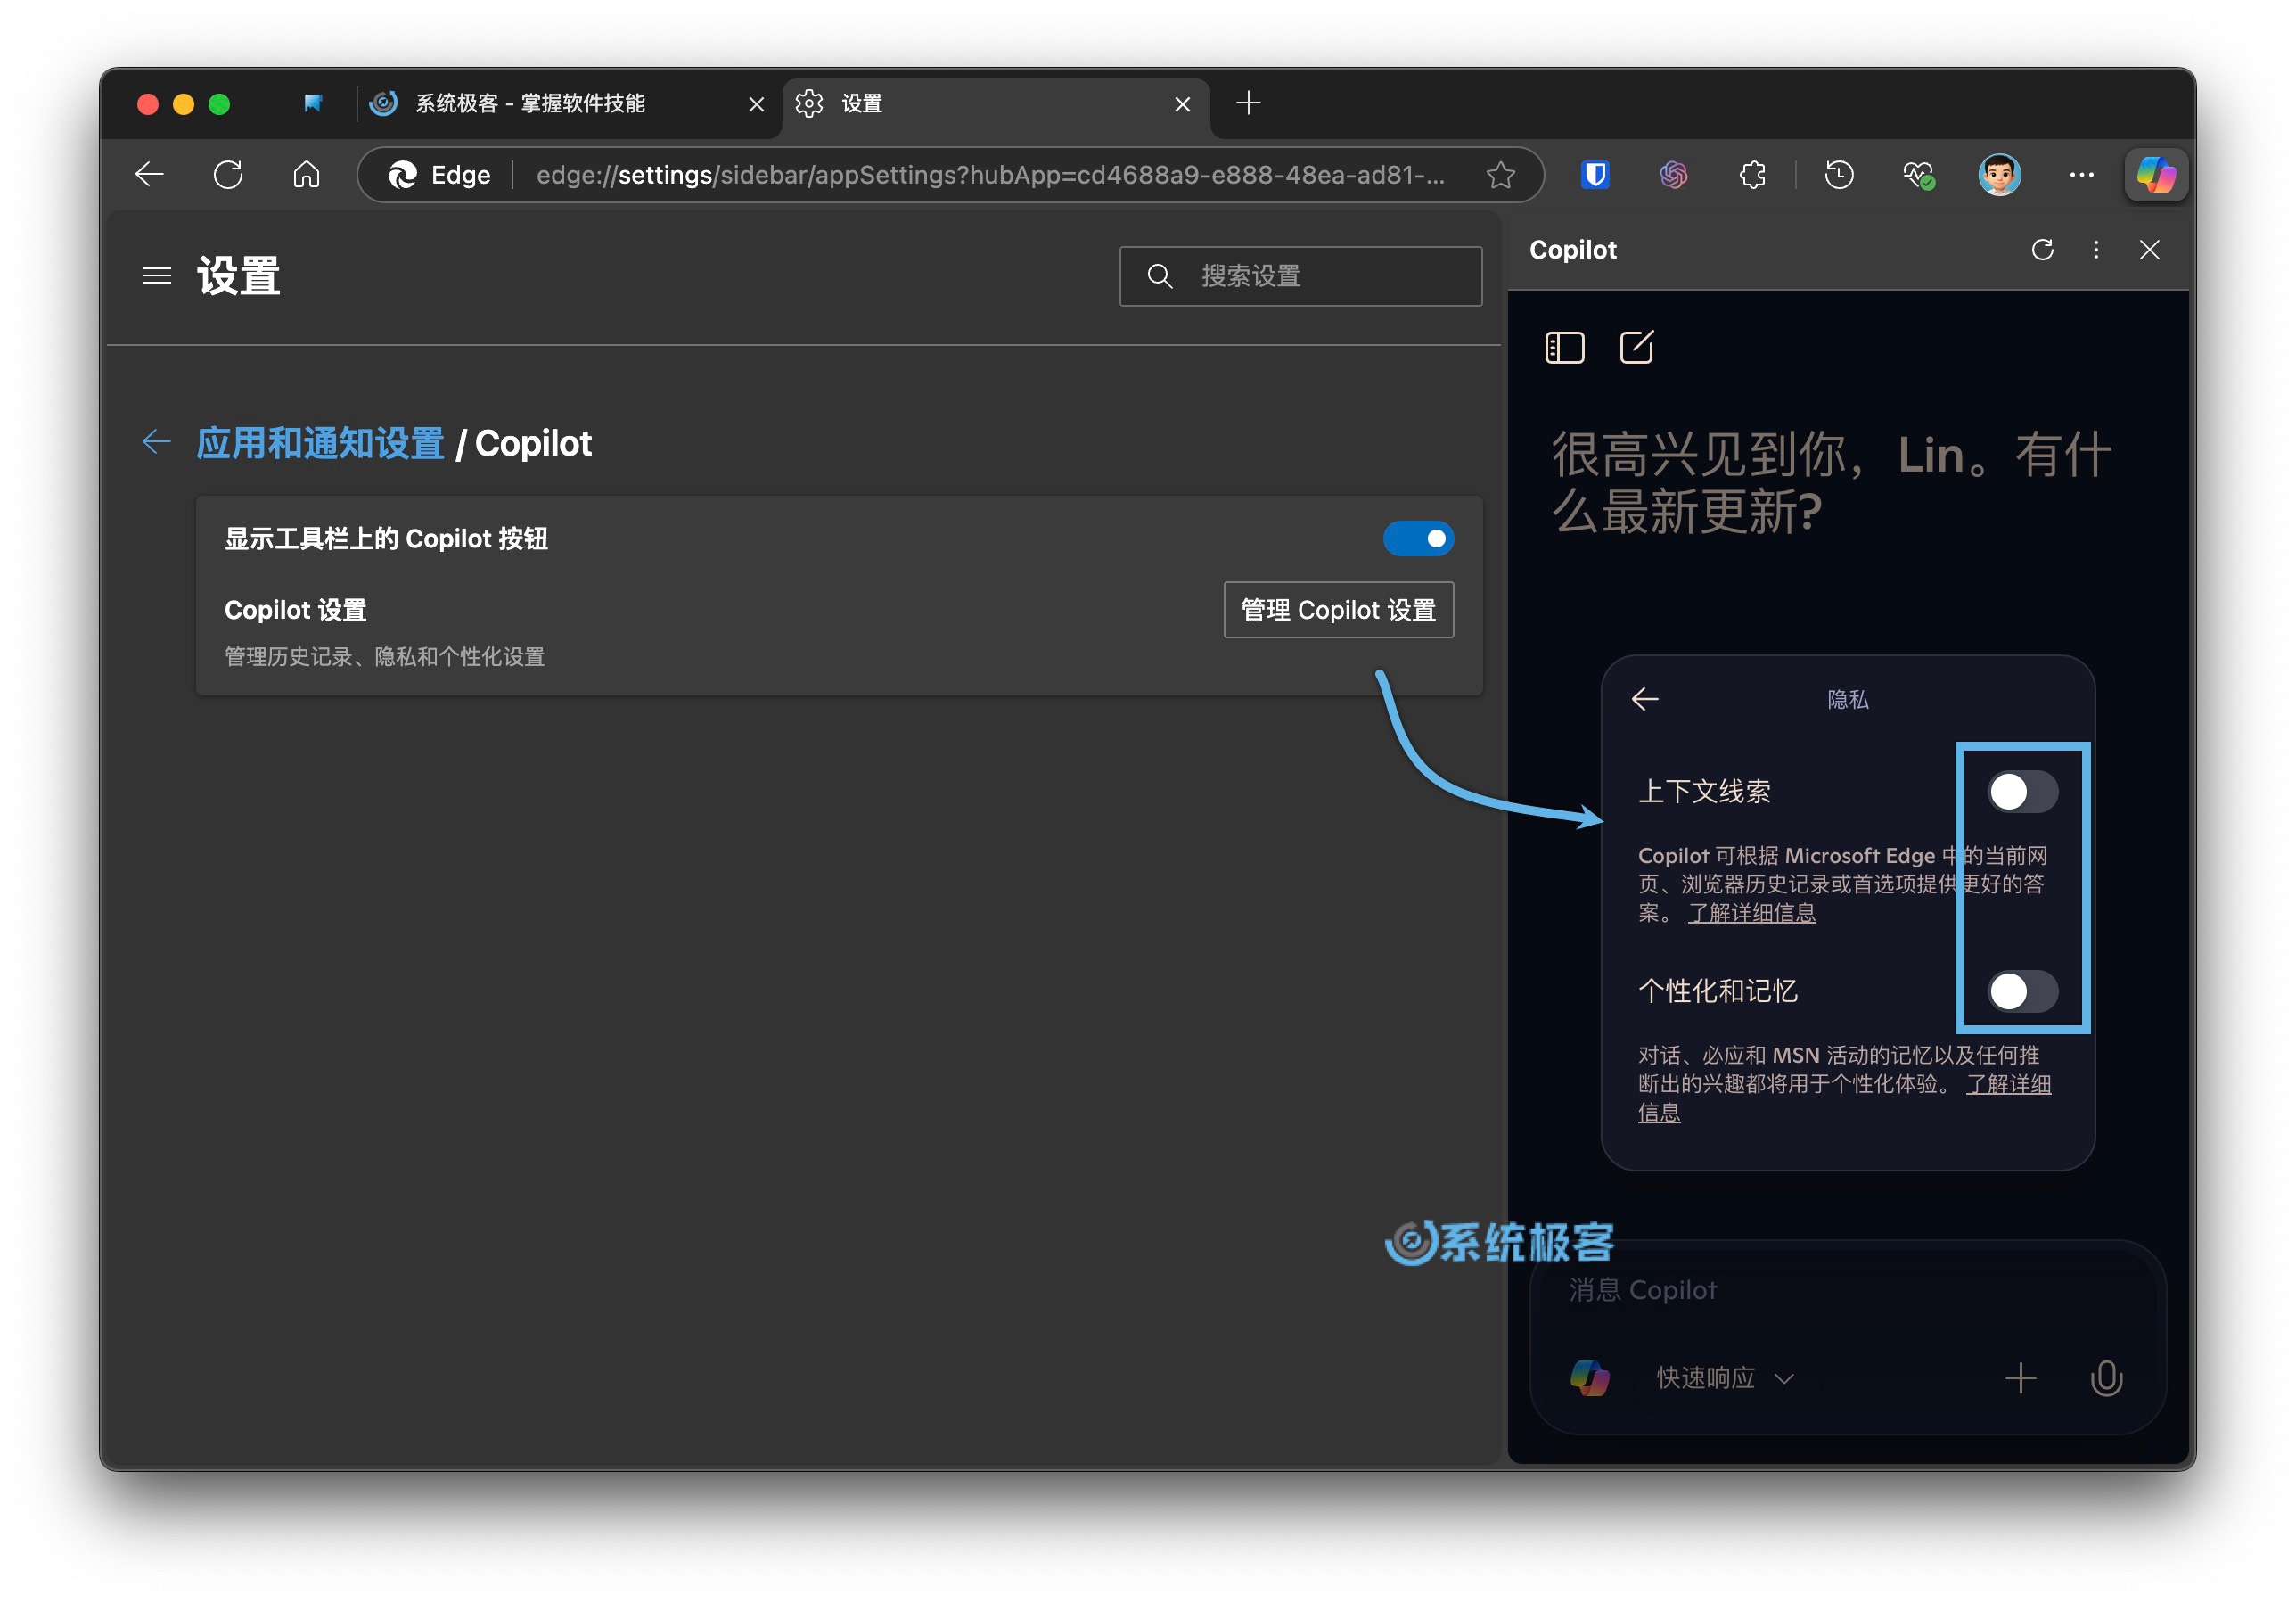
Task: Open the 应用和通知设置 breadcrumb link
Action: pyautogui.click(x=320, y=443)
